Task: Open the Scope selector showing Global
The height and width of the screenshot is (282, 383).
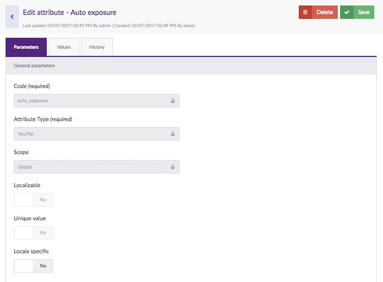Action: pyautogui.click(x=91, y=167)
